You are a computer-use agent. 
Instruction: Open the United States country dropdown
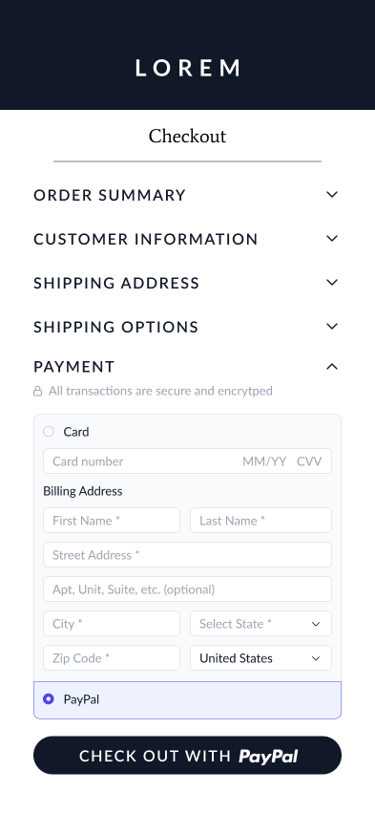(260, 658)
